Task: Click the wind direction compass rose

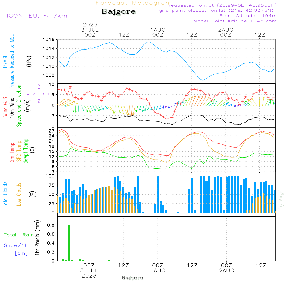Action: tap(39, 94)
